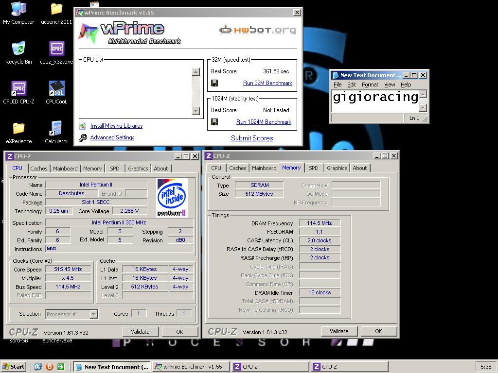Viewport: 498px width, 373px height.
Task: Run the 32M Benchmark
Action: 267,83
